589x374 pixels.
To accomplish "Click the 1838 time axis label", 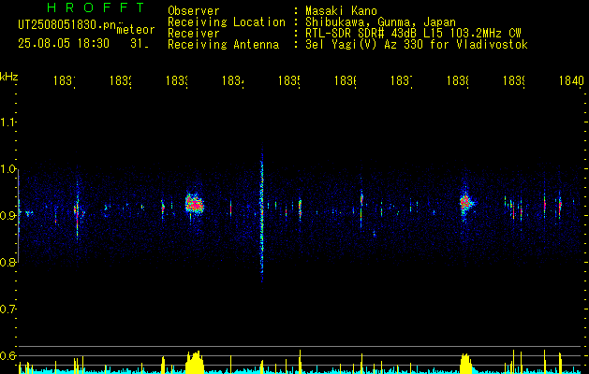I will point(458,80).
